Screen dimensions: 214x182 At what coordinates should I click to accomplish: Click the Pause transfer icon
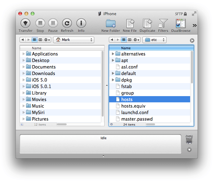tap(53, 23)
